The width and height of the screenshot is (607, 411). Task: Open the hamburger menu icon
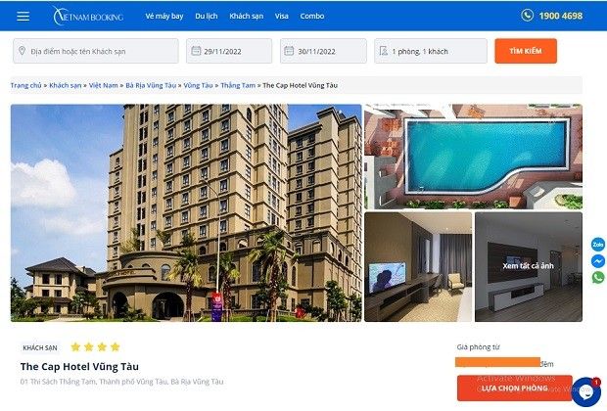pos(23,16)
